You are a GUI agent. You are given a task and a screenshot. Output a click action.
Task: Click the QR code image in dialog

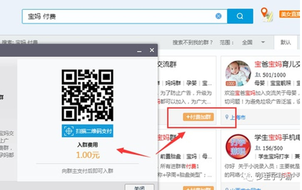click(87, 95)
